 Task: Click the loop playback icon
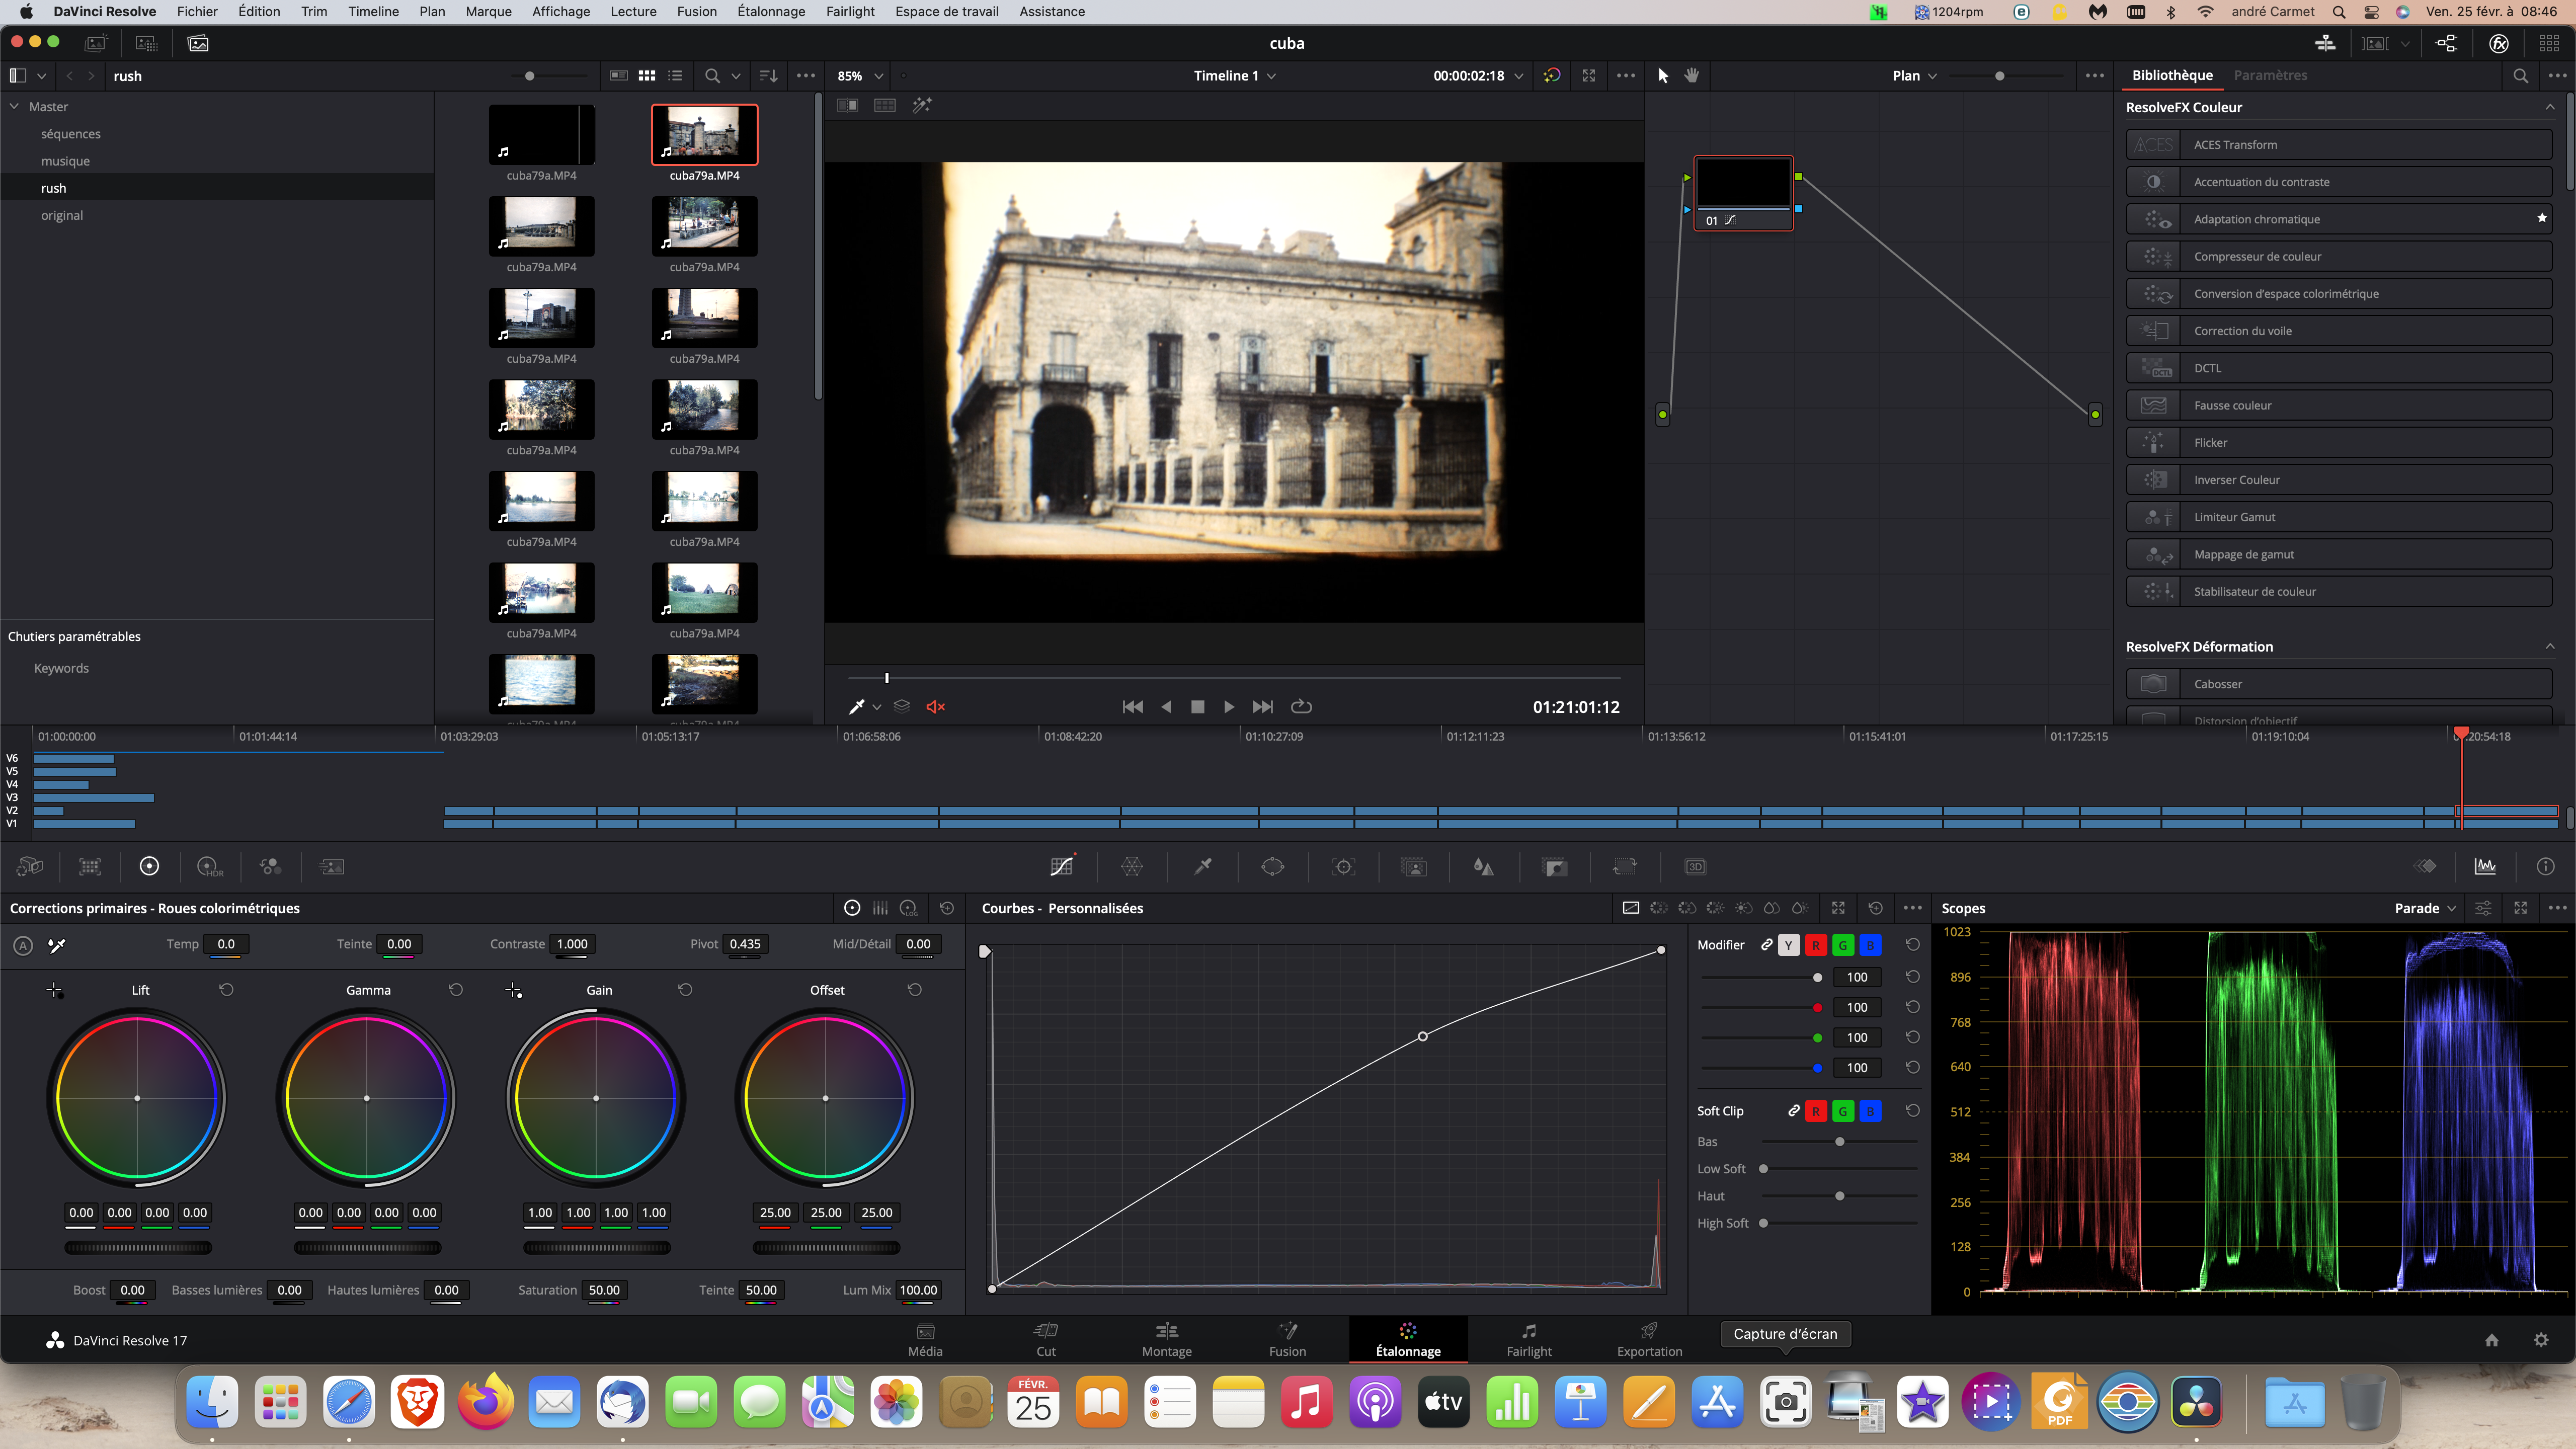(1301, 707)
